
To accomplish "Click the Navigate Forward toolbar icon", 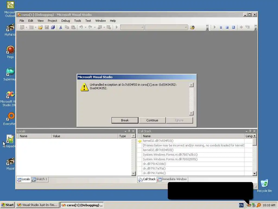I will (x=109, y=27).
